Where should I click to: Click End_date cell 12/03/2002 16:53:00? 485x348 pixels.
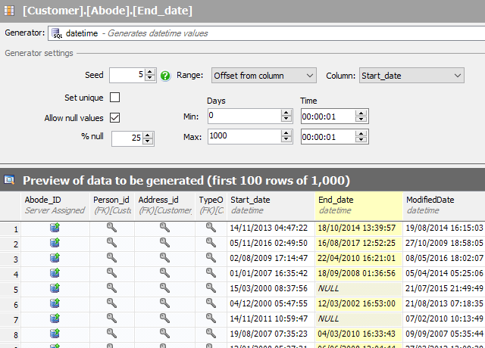(357, 303)
